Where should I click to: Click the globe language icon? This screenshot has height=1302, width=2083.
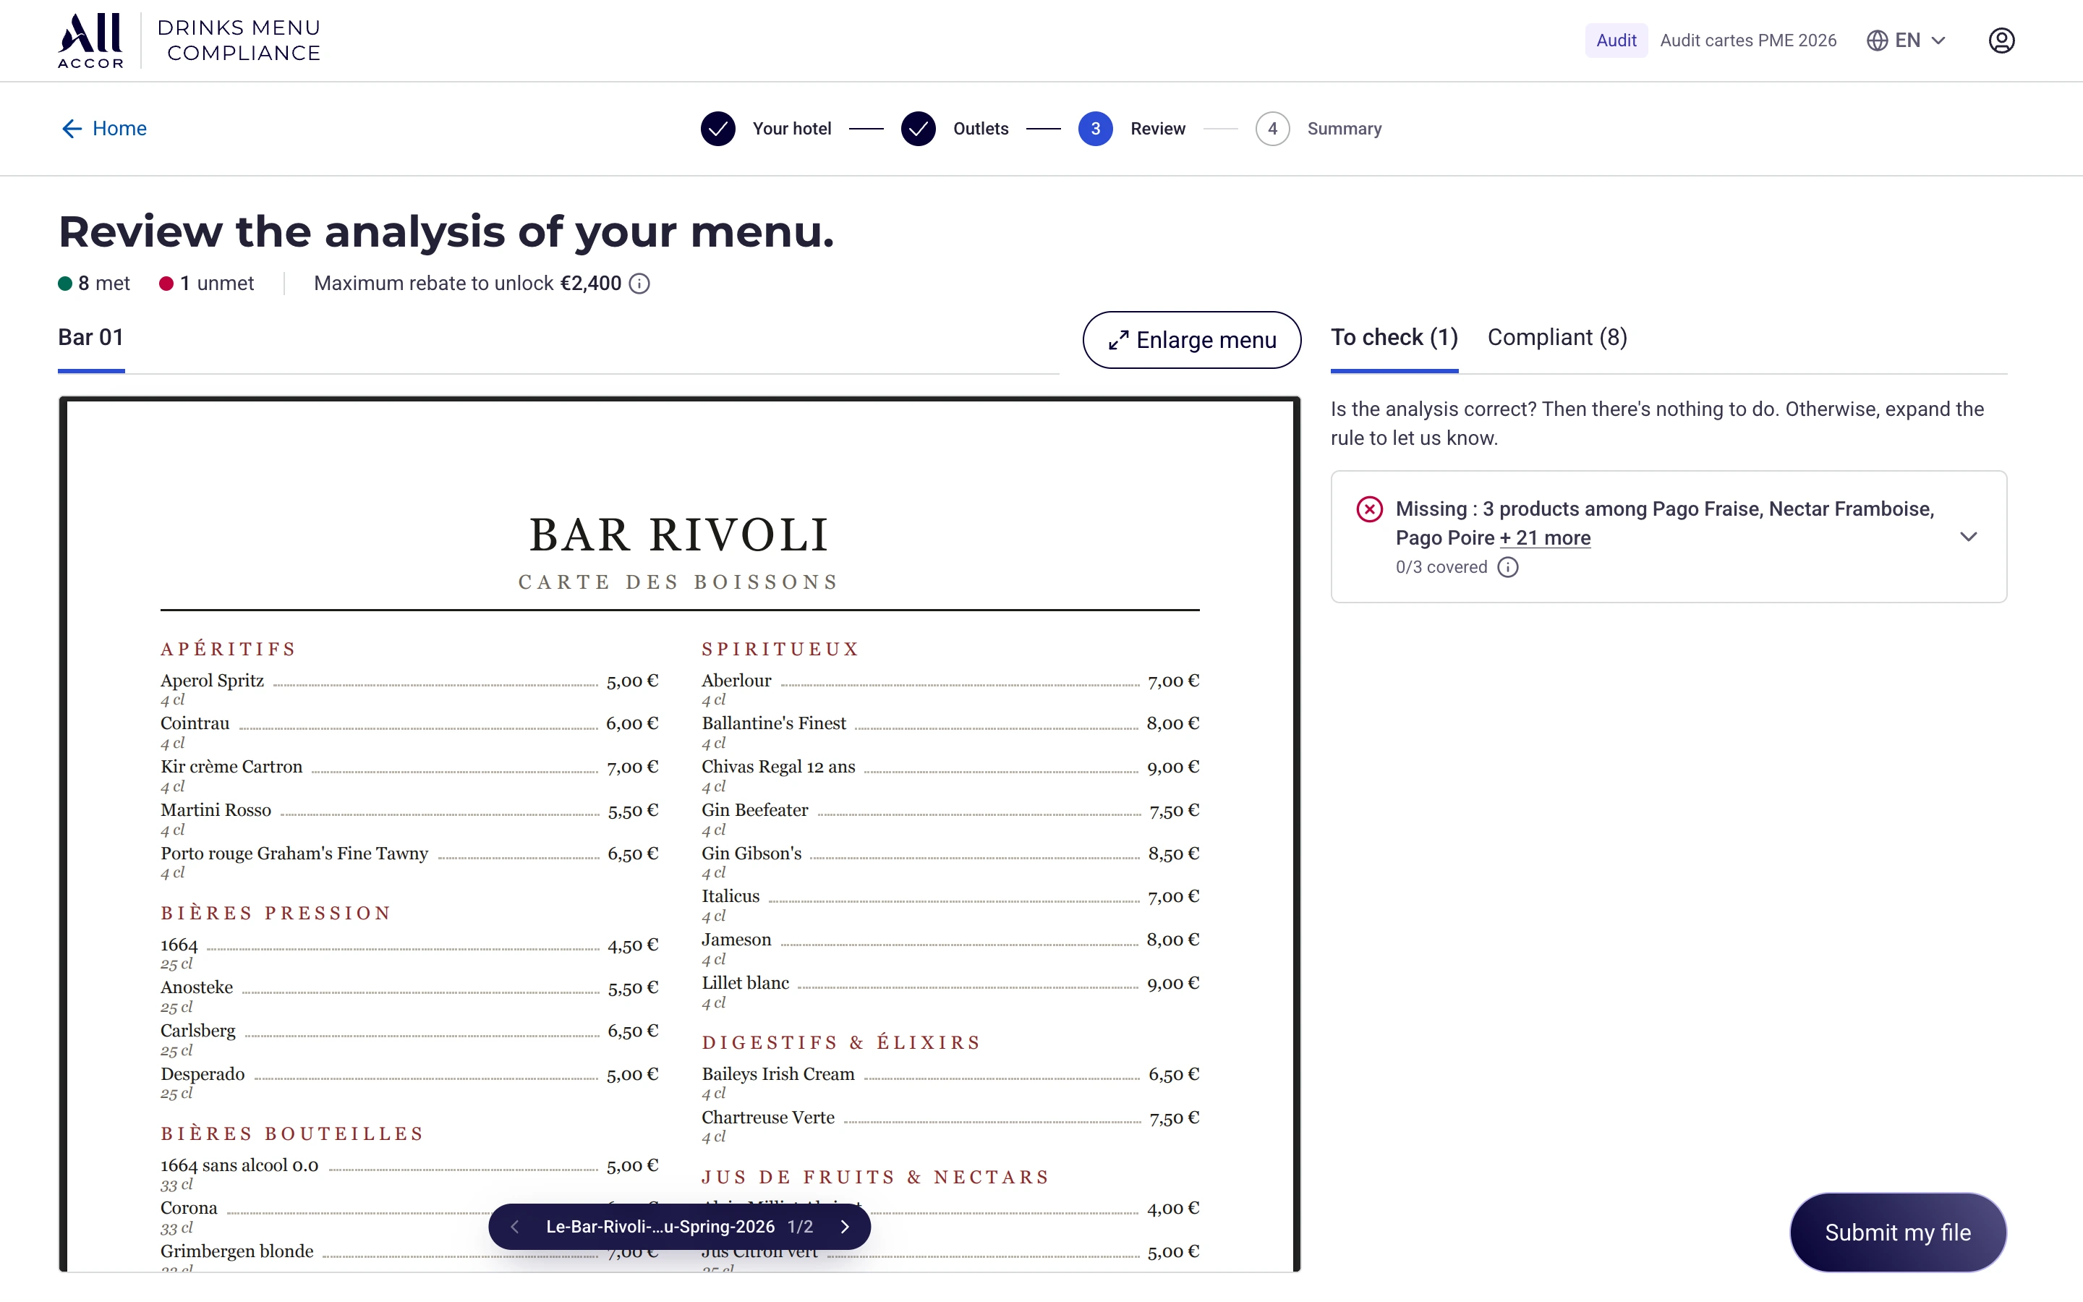[x=1876, y=41]
